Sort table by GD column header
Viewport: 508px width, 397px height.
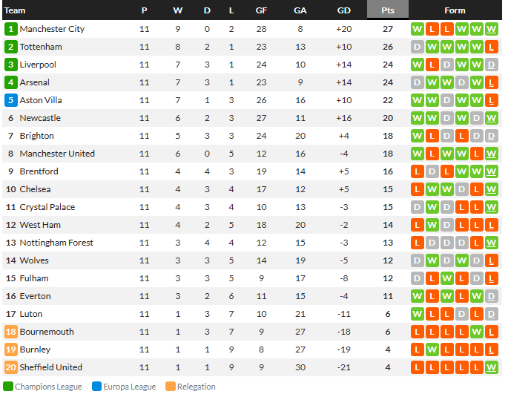(x=344, y=10)
